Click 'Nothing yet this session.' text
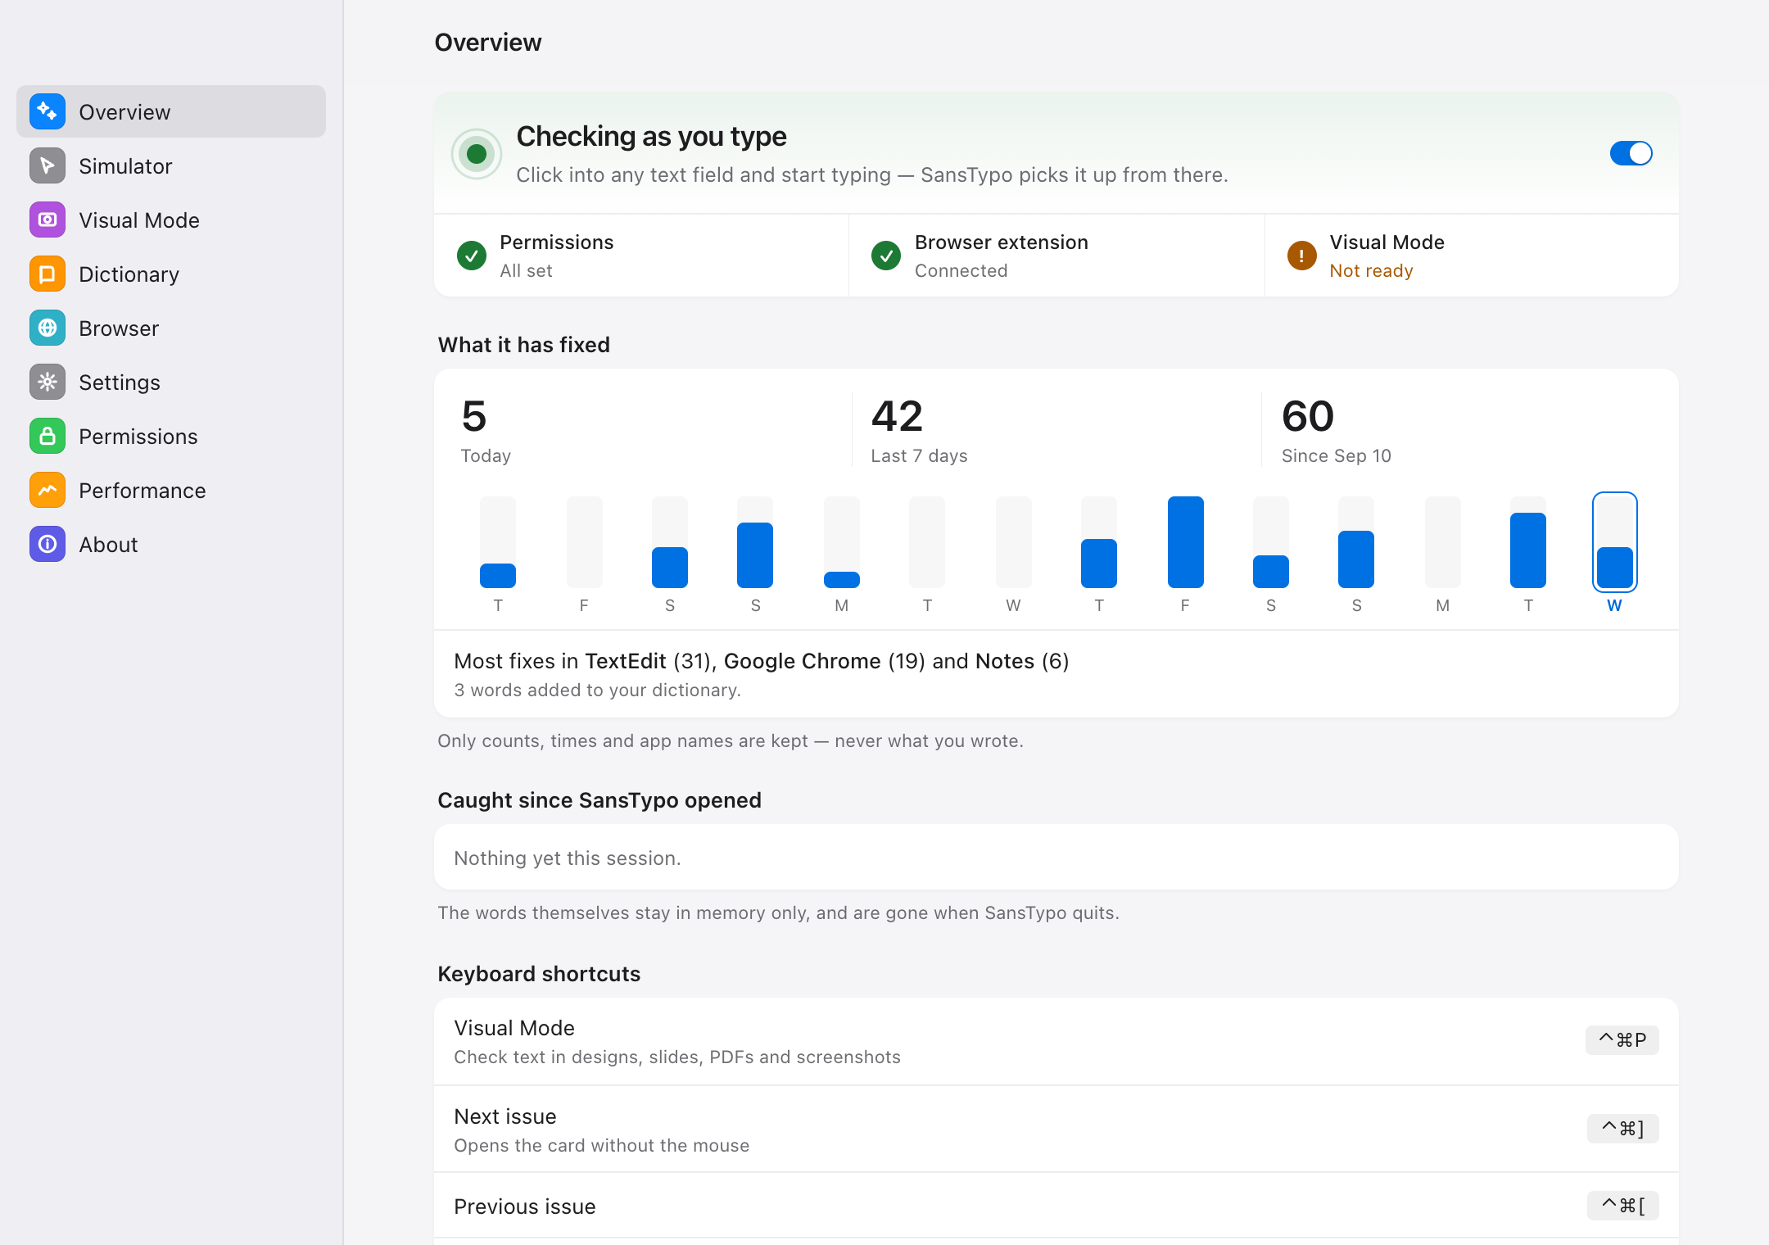Viewport: 1769px width, 1245px height. click(568, 858)
